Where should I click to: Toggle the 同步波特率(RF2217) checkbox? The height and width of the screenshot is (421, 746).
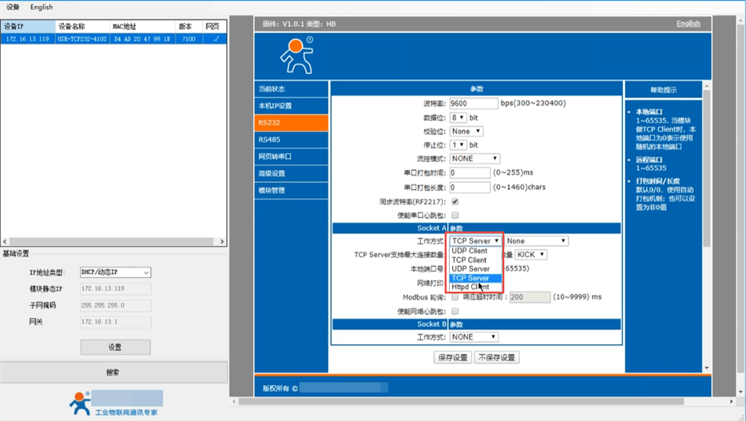point(455,202)
